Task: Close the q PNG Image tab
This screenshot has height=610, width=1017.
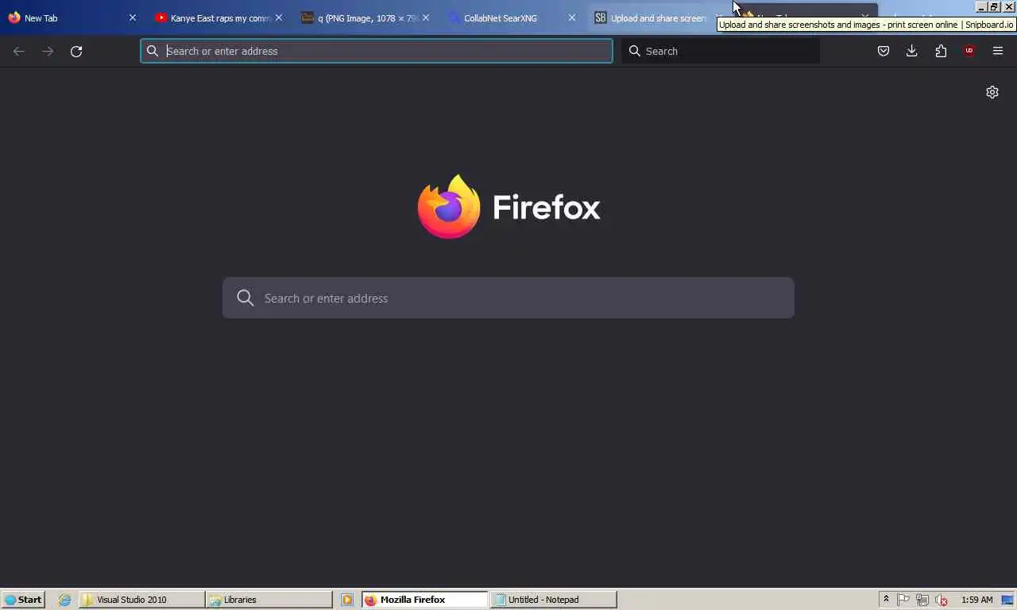Action: pos(426,17)
